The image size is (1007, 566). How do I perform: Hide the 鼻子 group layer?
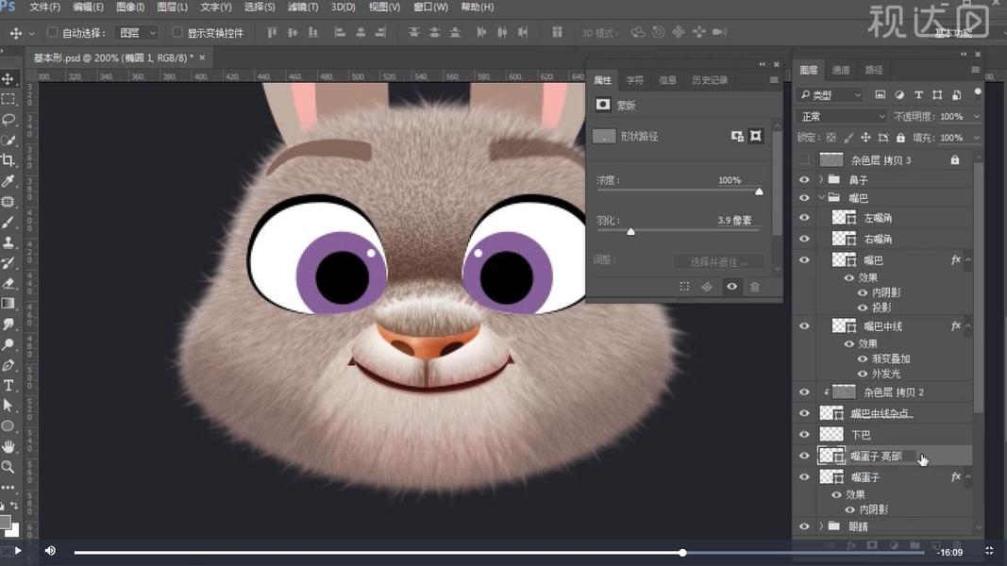tap(804, 179)
